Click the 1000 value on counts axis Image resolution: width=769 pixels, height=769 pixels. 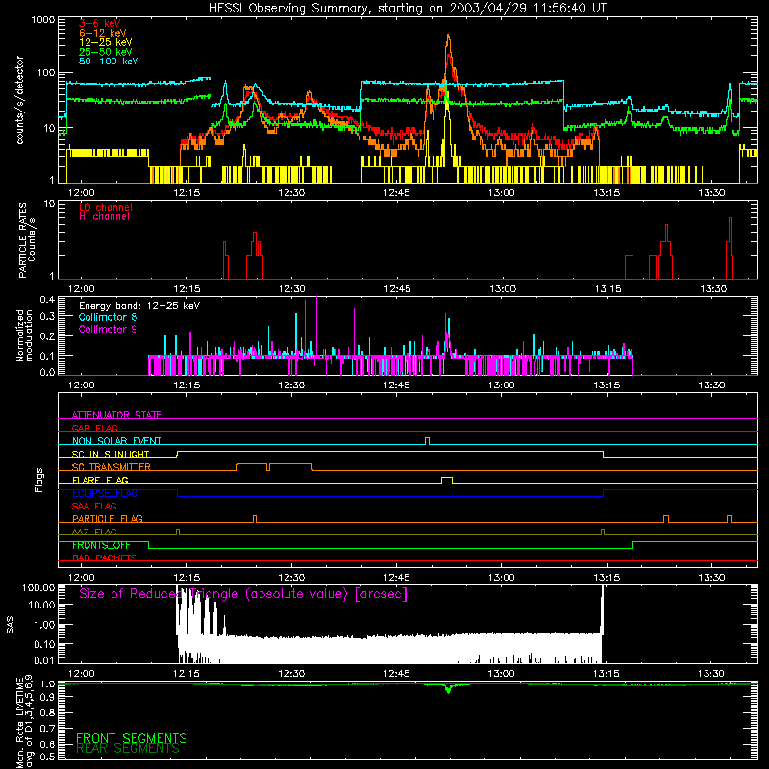[x=43, y=20]
